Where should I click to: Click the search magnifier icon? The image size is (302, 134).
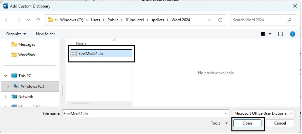289,20
